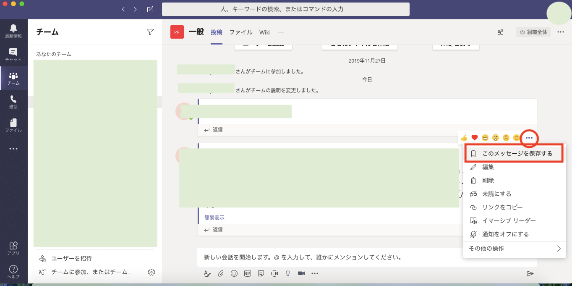Click the surprised face reaction
572x286 pixels.
click(496, 138)
